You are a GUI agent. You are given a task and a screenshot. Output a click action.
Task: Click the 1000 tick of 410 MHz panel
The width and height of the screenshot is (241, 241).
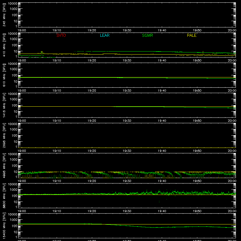click(x=14, y=39)
